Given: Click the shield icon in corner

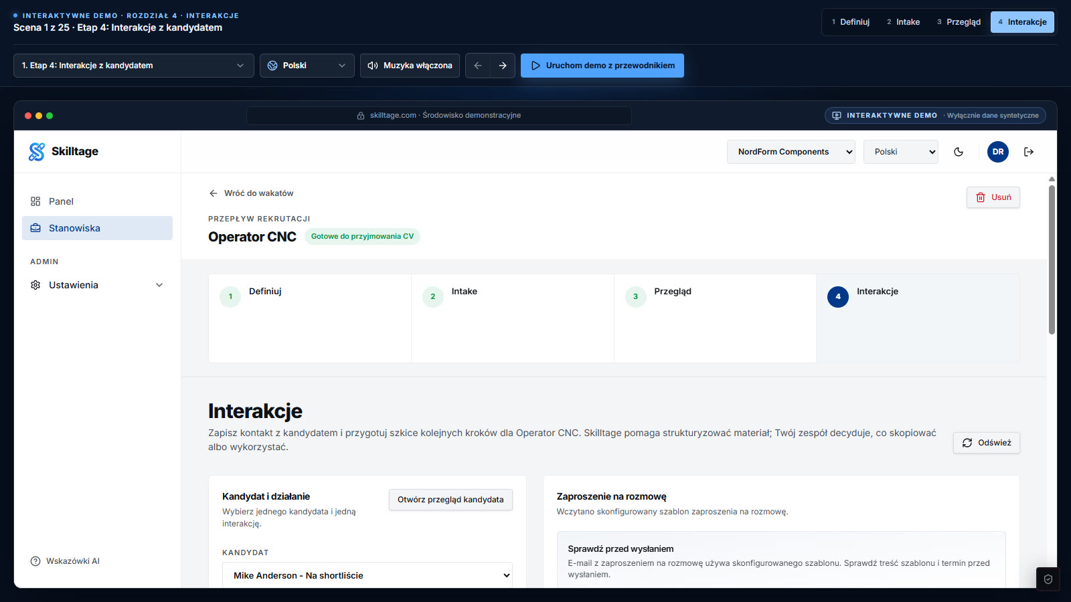Looking at the screenshot, I should pos(1048,579).
